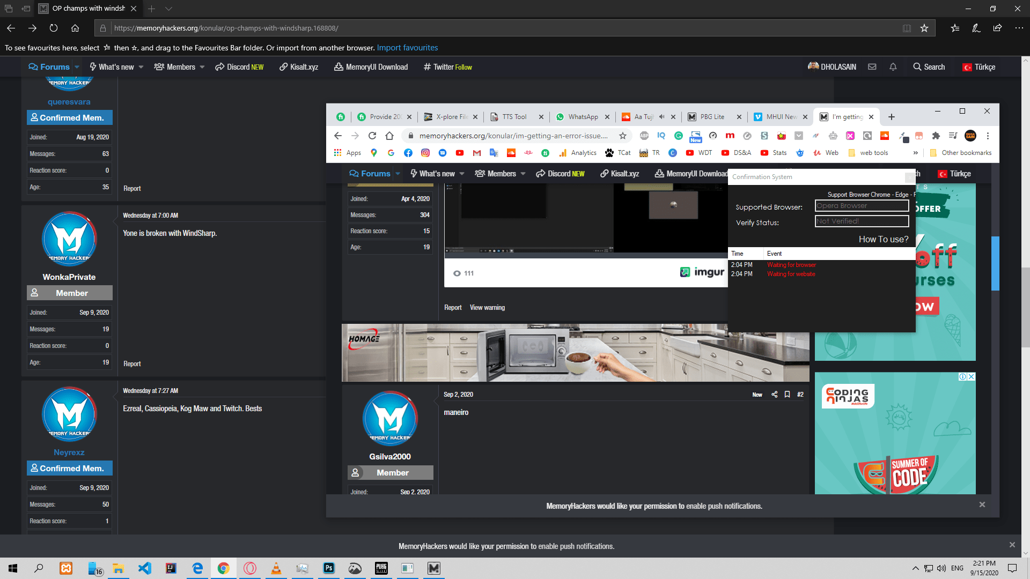Image resolution: width=1030 pixels, height=579 pixels.
Task: Expand the Members dropdown arrow
Action: [x=202, y=67]
